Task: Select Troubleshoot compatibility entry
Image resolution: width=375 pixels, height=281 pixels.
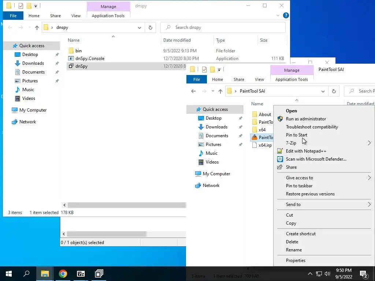Action: [312, 127]
